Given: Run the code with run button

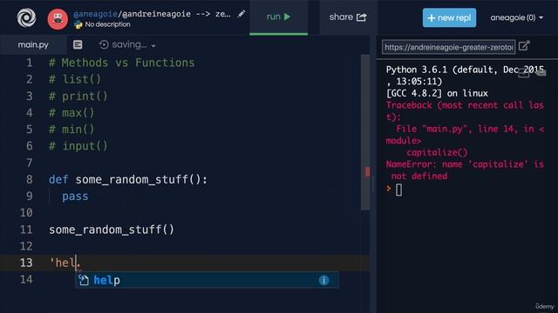Looking at the screenshot, I should point(279,17).
